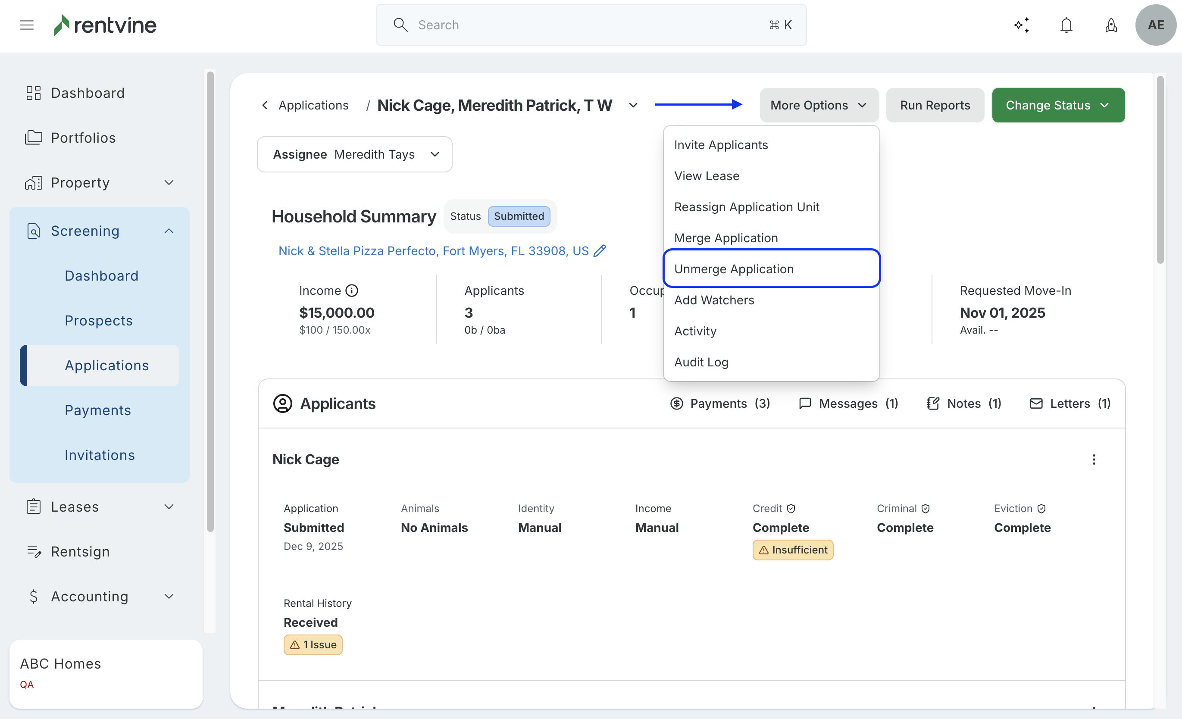Open the Change Status dropdown
The height and width of the screenshot is (719, 1182).
pos(1058,105)
